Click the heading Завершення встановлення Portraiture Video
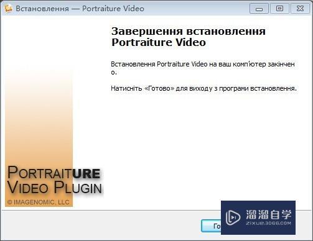Viewport: 313px width, 241px height. pos(189,37)
